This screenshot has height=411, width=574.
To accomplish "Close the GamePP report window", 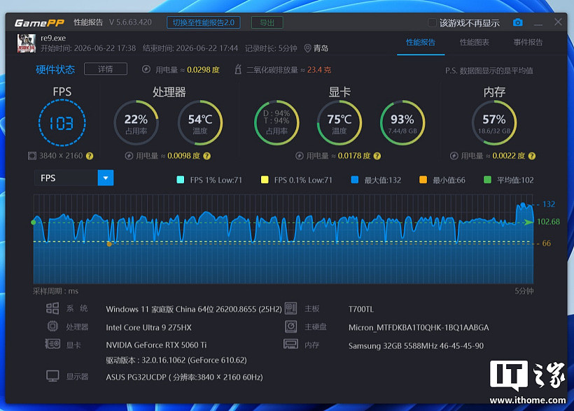I will [x=558, y=22].
